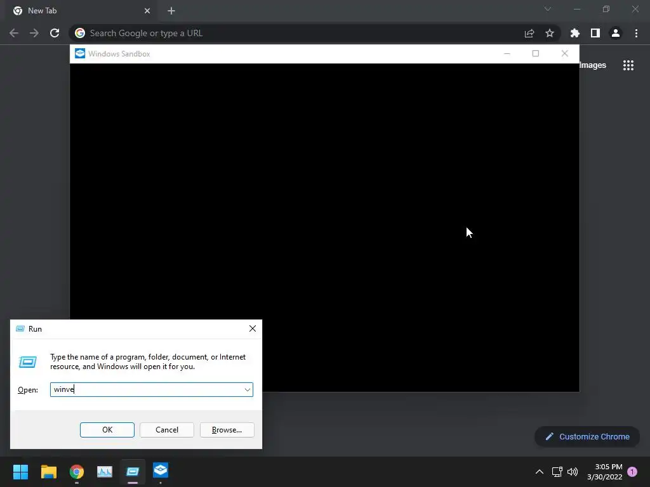Select Run taskbar icon
Screen dimensions: 650x487
[133, 472]
